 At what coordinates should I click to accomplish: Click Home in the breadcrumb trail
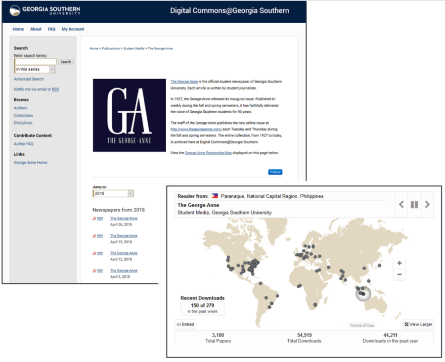pyautogui.click(x=94, y=48)
